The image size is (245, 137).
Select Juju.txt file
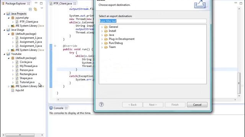(x=20, y=90)
